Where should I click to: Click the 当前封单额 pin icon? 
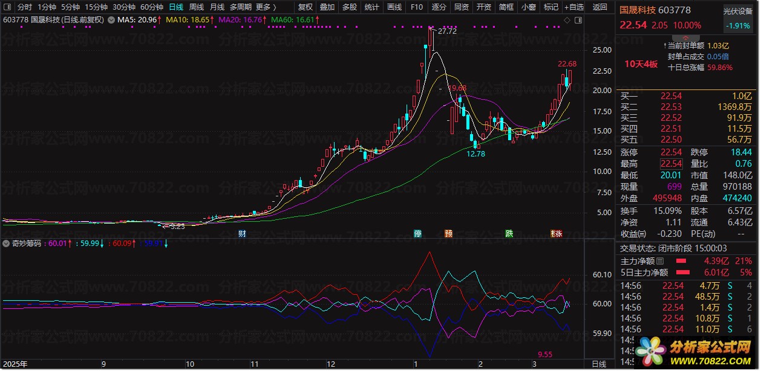pyautogui.click(x=664, y=45)
